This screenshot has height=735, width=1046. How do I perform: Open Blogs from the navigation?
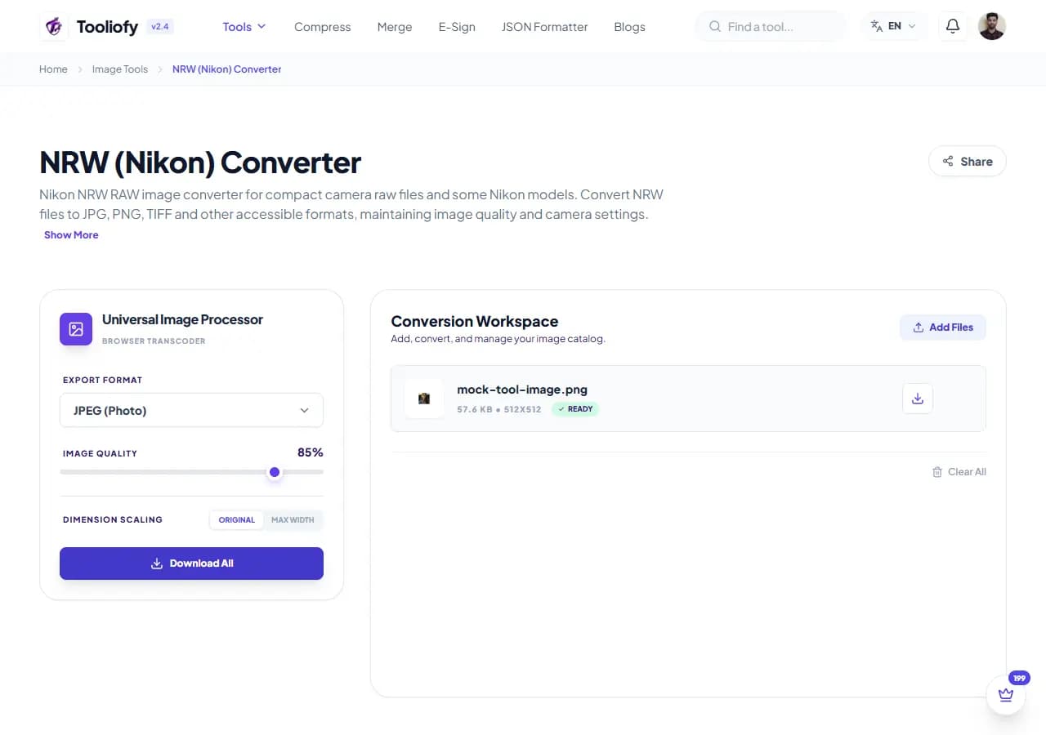629,27
